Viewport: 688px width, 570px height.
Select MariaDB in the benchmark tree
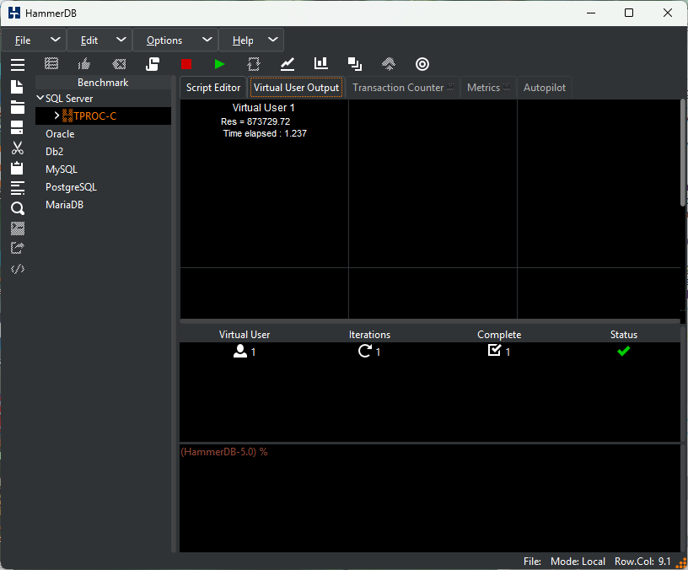(64, 205)
